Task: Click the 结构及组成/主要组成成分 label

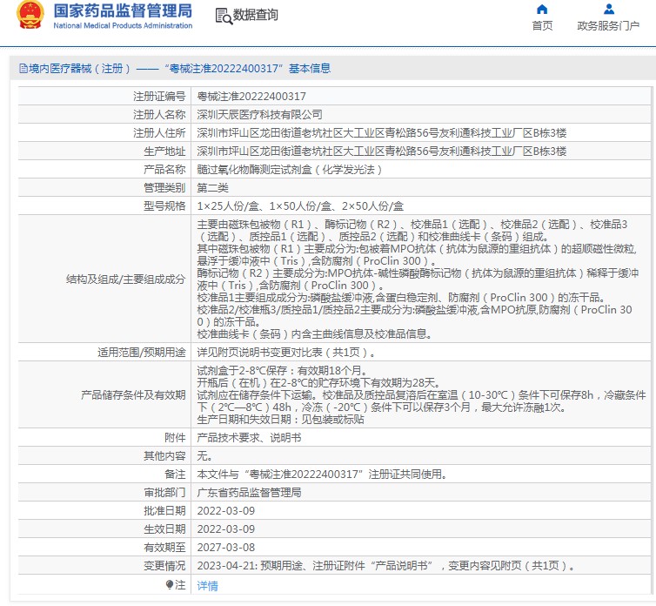Action: pyautogui.click(x=125, y=279)
